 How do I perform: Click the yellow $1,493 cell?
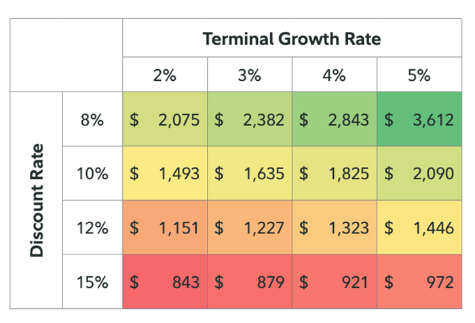click(x=165, y=173)
